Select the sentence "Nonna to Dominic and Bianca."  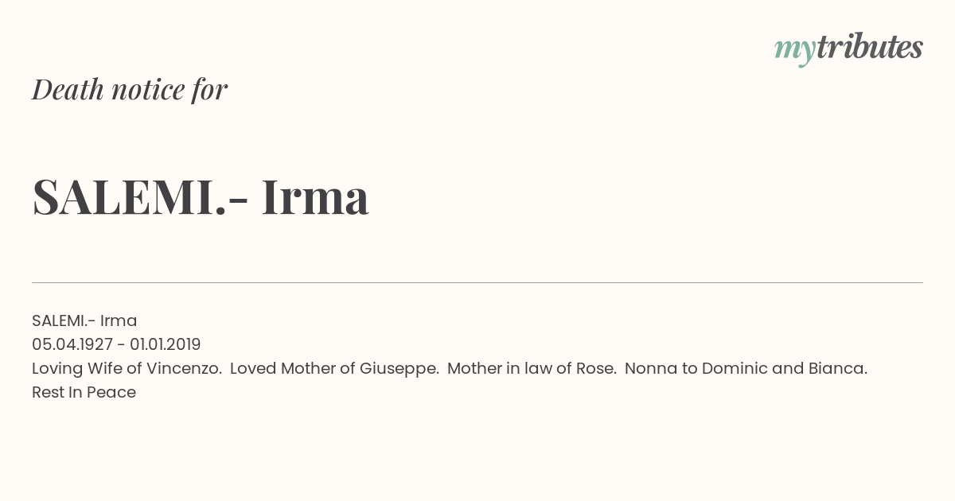click(x=746, y=368)
